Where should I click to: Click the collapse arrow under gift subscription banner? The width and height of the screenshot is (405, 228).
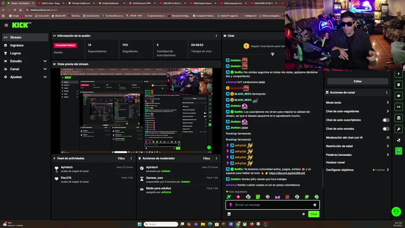tap(272, 54)
